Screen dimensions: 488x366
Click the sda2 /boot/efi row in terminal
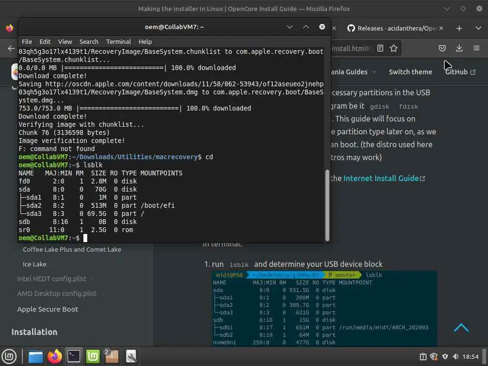click(96, 206)
